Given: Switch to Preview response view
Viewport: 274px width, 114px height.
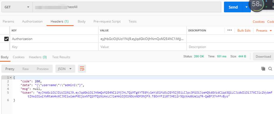Looking at the screenshot, I should click(x=43, y=69).
